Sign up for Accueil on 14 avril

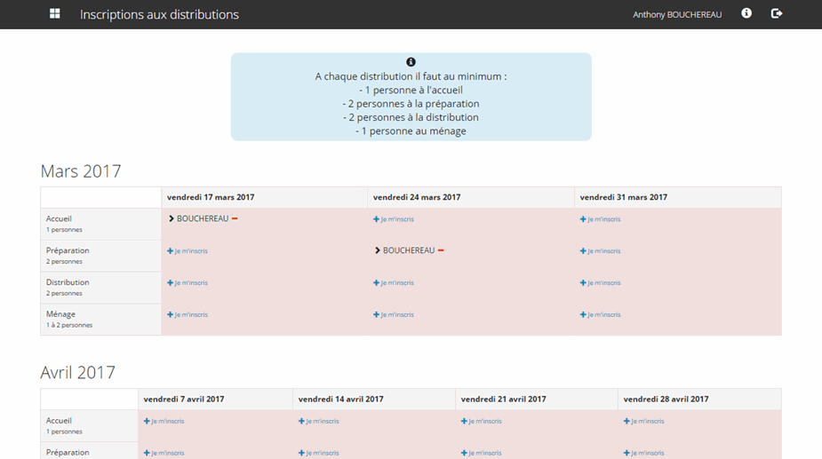[319, 422]
